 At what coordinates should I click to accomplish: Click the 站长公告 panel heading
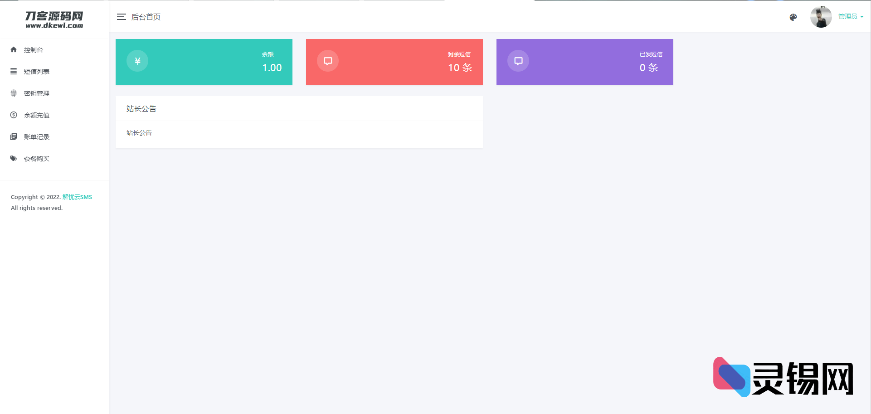[141, 109]
